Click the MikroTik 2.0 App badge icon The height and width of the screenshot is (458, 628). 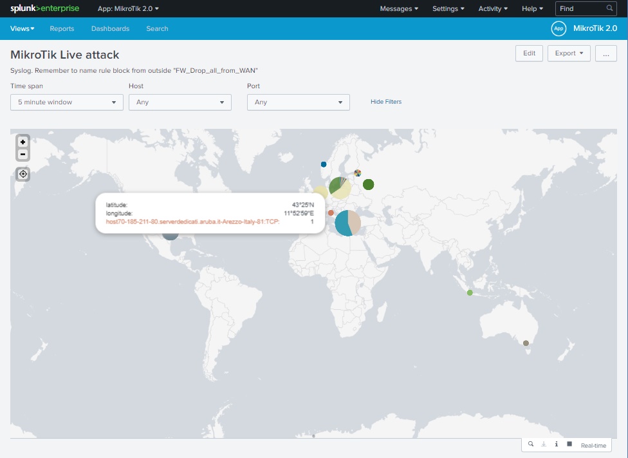click(x=559, y=28)
